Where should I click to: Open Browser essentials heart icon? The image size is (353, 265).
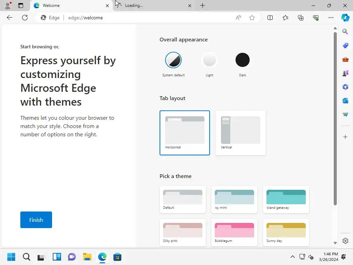tap(316, 18)
